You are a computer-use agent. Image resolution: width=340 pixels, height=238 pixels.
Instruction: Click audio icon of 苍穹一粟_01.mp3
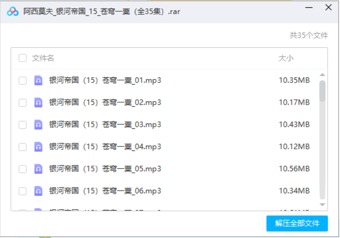[38, 81]
